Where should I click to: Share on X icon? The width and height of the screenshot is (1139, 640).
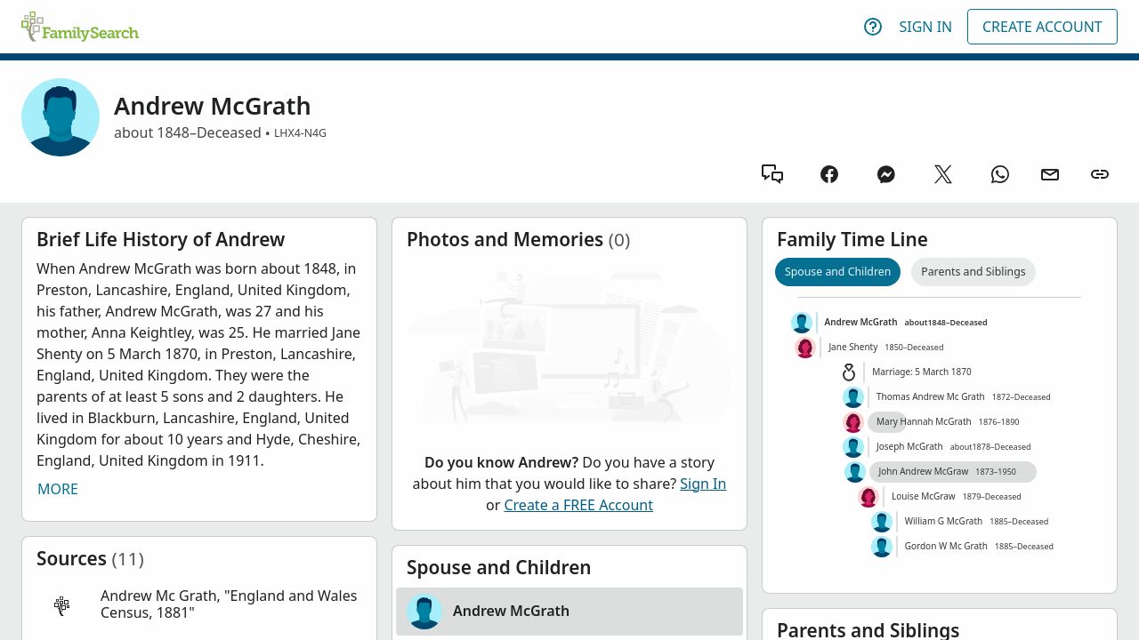[943, 174]
